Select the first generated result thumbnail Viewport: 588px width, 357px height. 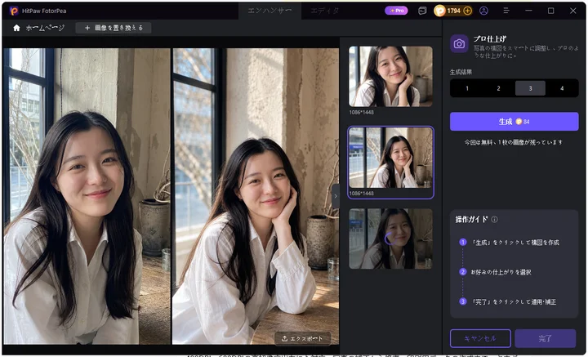pyautogui.click(x=390, y=77)
